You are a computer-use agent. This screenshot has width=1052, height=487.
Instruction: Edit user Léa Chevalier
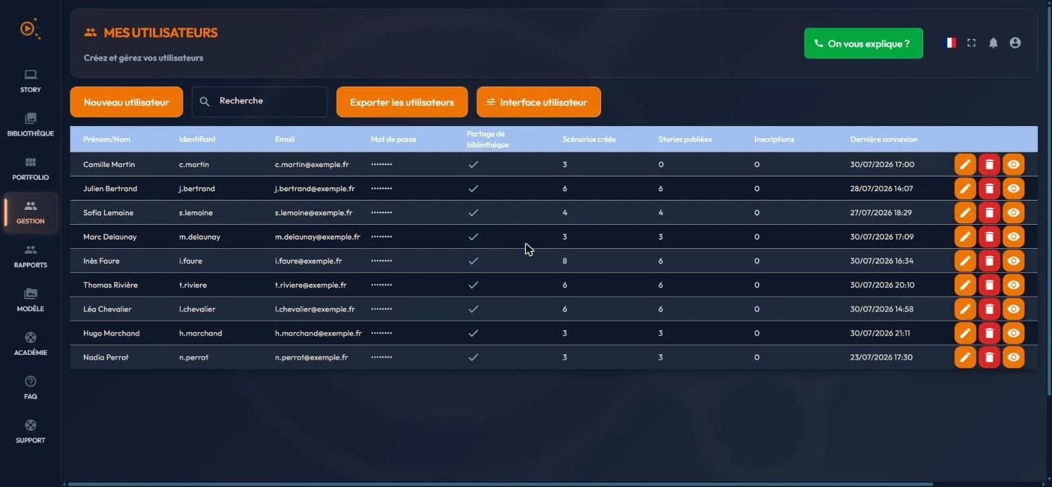point(965,309)
